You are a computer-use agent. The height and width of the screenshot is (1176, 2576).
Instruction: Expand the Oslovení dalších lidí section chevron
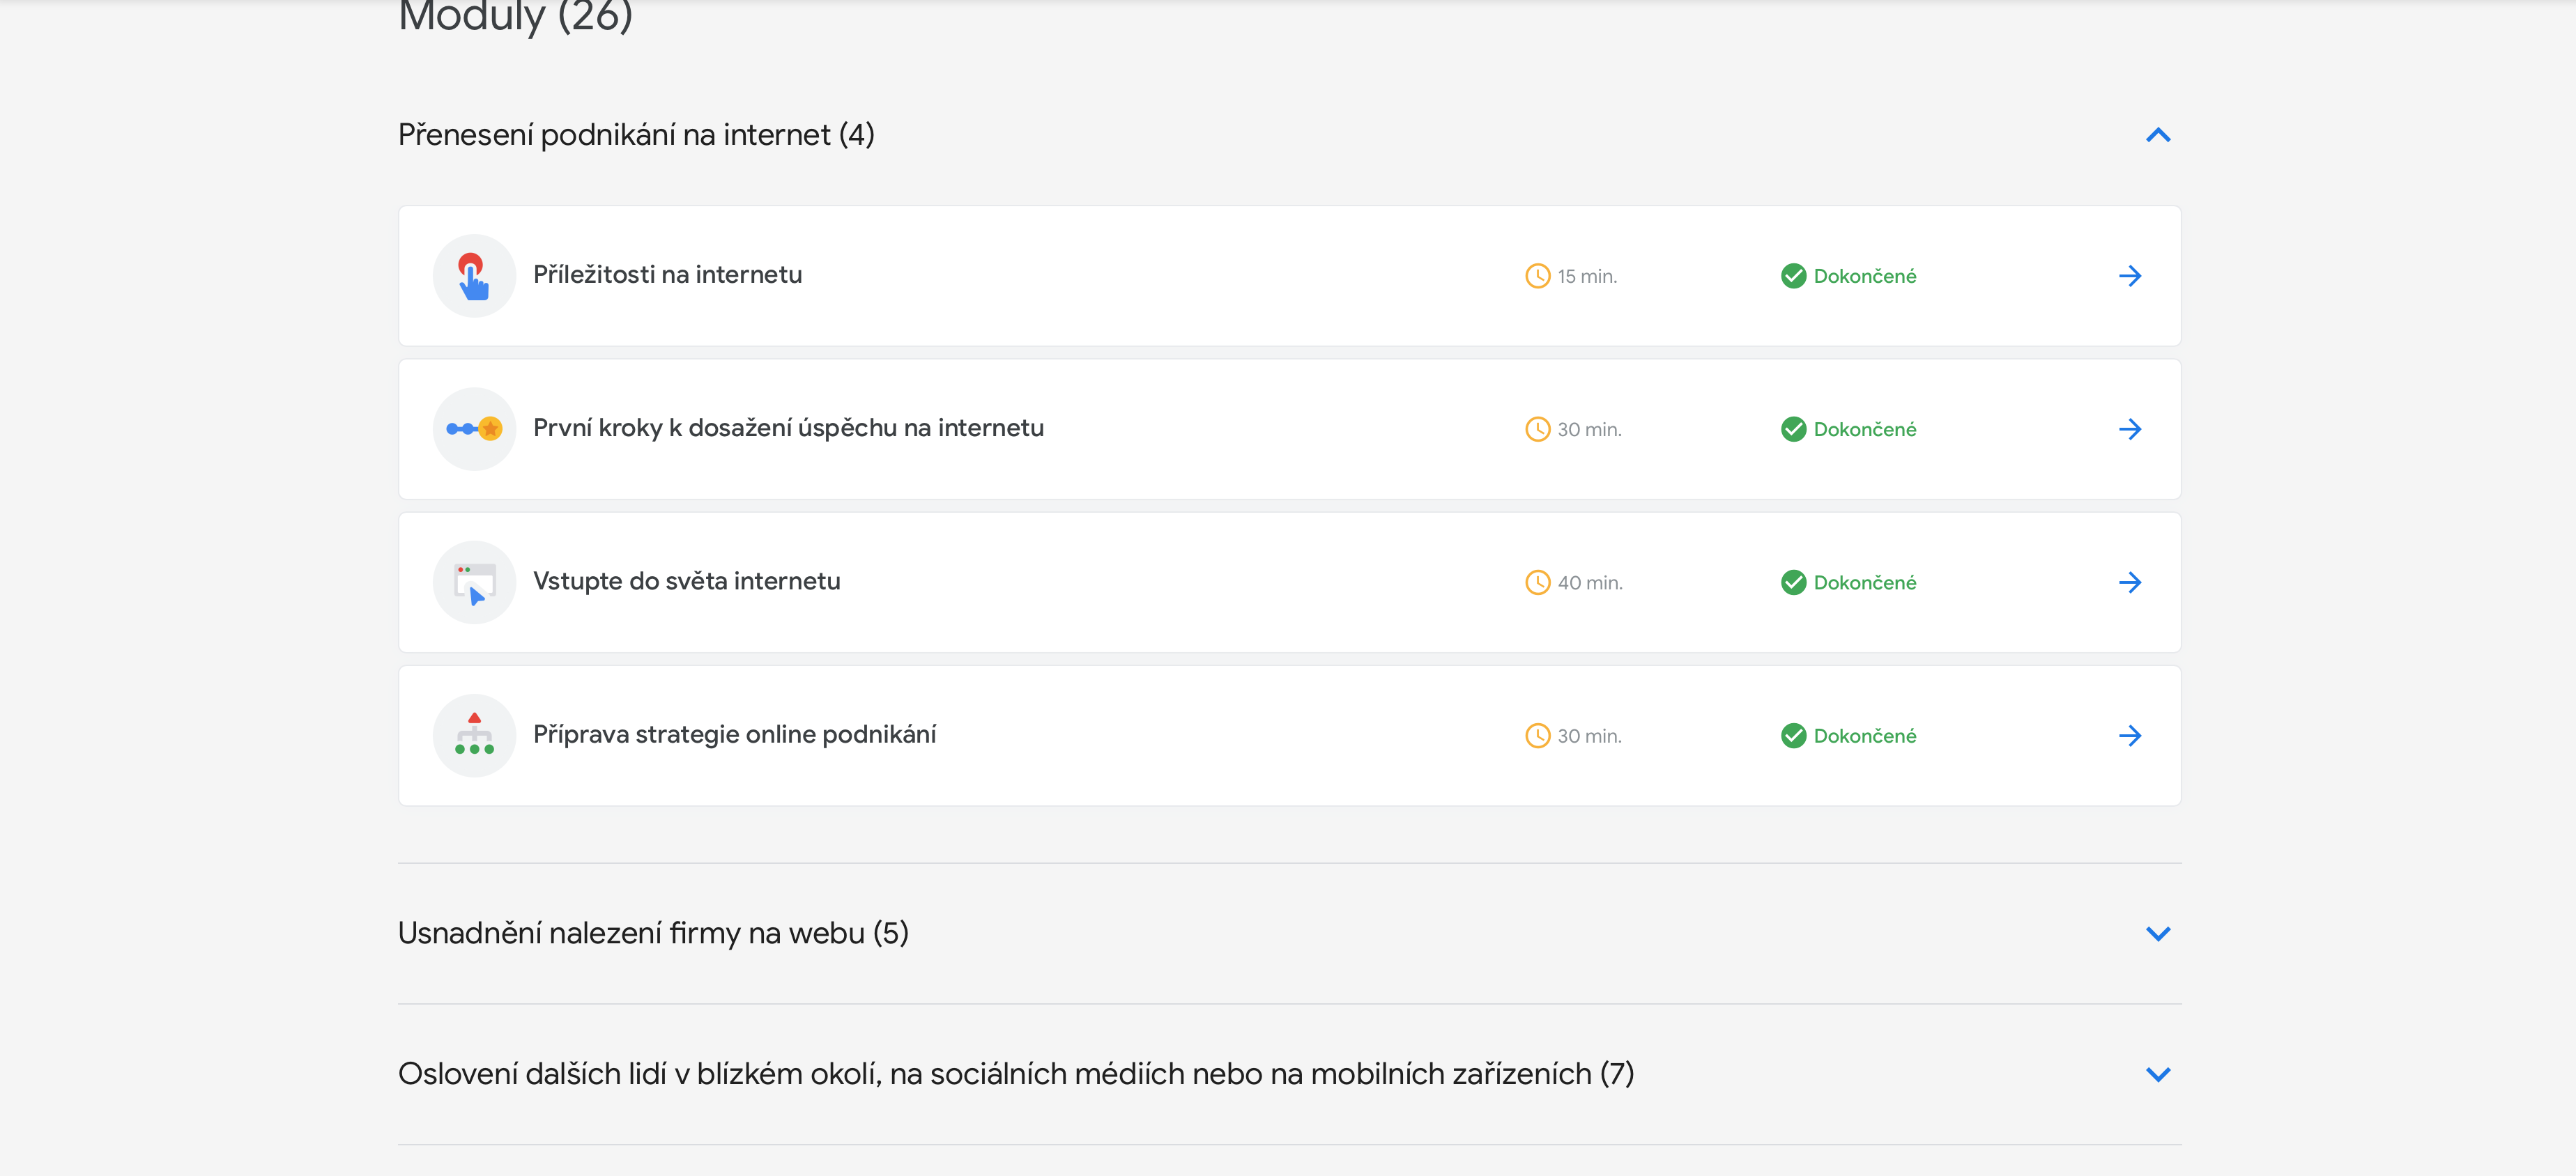pyautogui.click(x=2158, y=1075)
